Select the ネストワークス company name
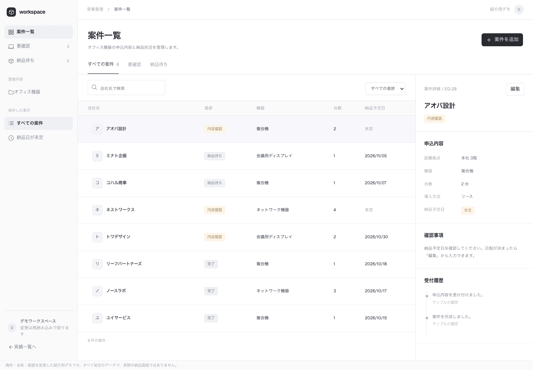Screen dimensions: 533x370 pos(120,210)
